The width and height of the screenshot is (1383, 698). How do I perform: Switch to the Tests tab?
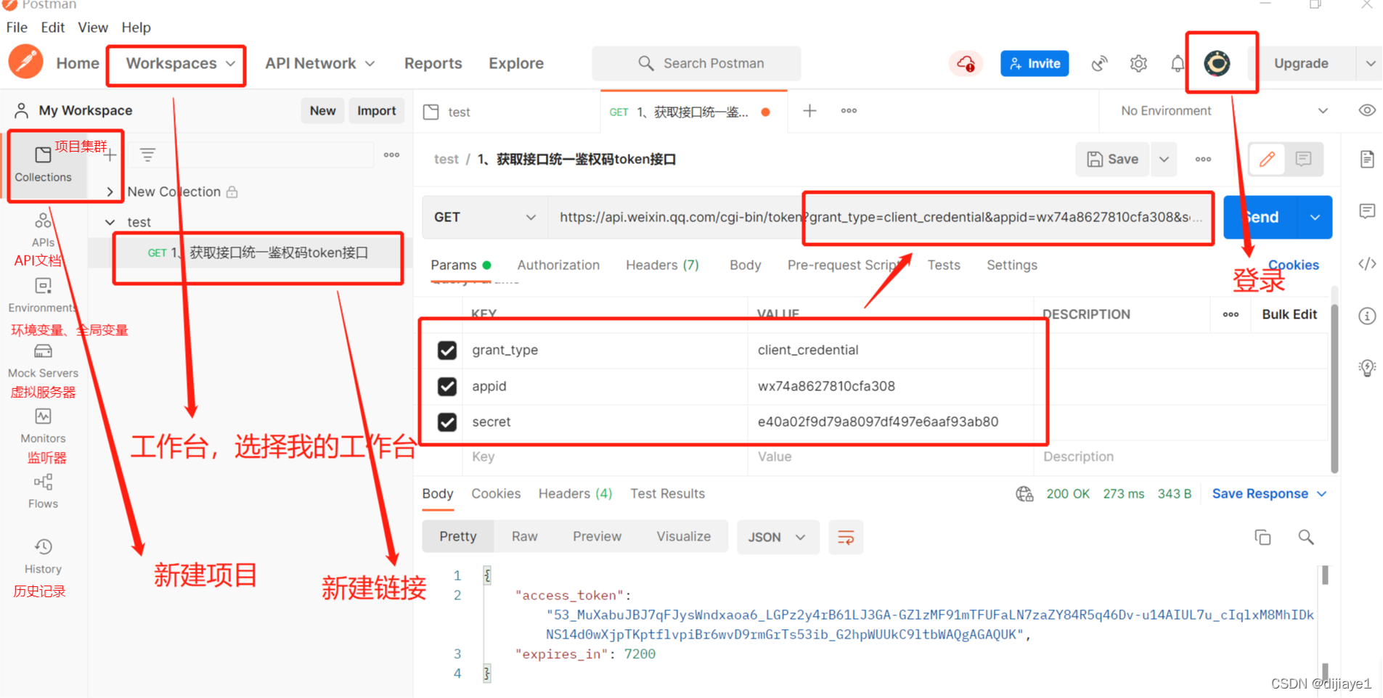click(x=944, y=266)
